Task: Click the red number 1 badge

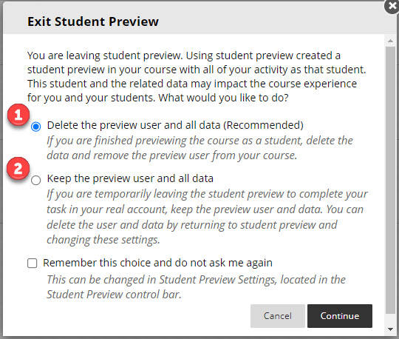Action: pyautogui.click(x=18, y=115)
